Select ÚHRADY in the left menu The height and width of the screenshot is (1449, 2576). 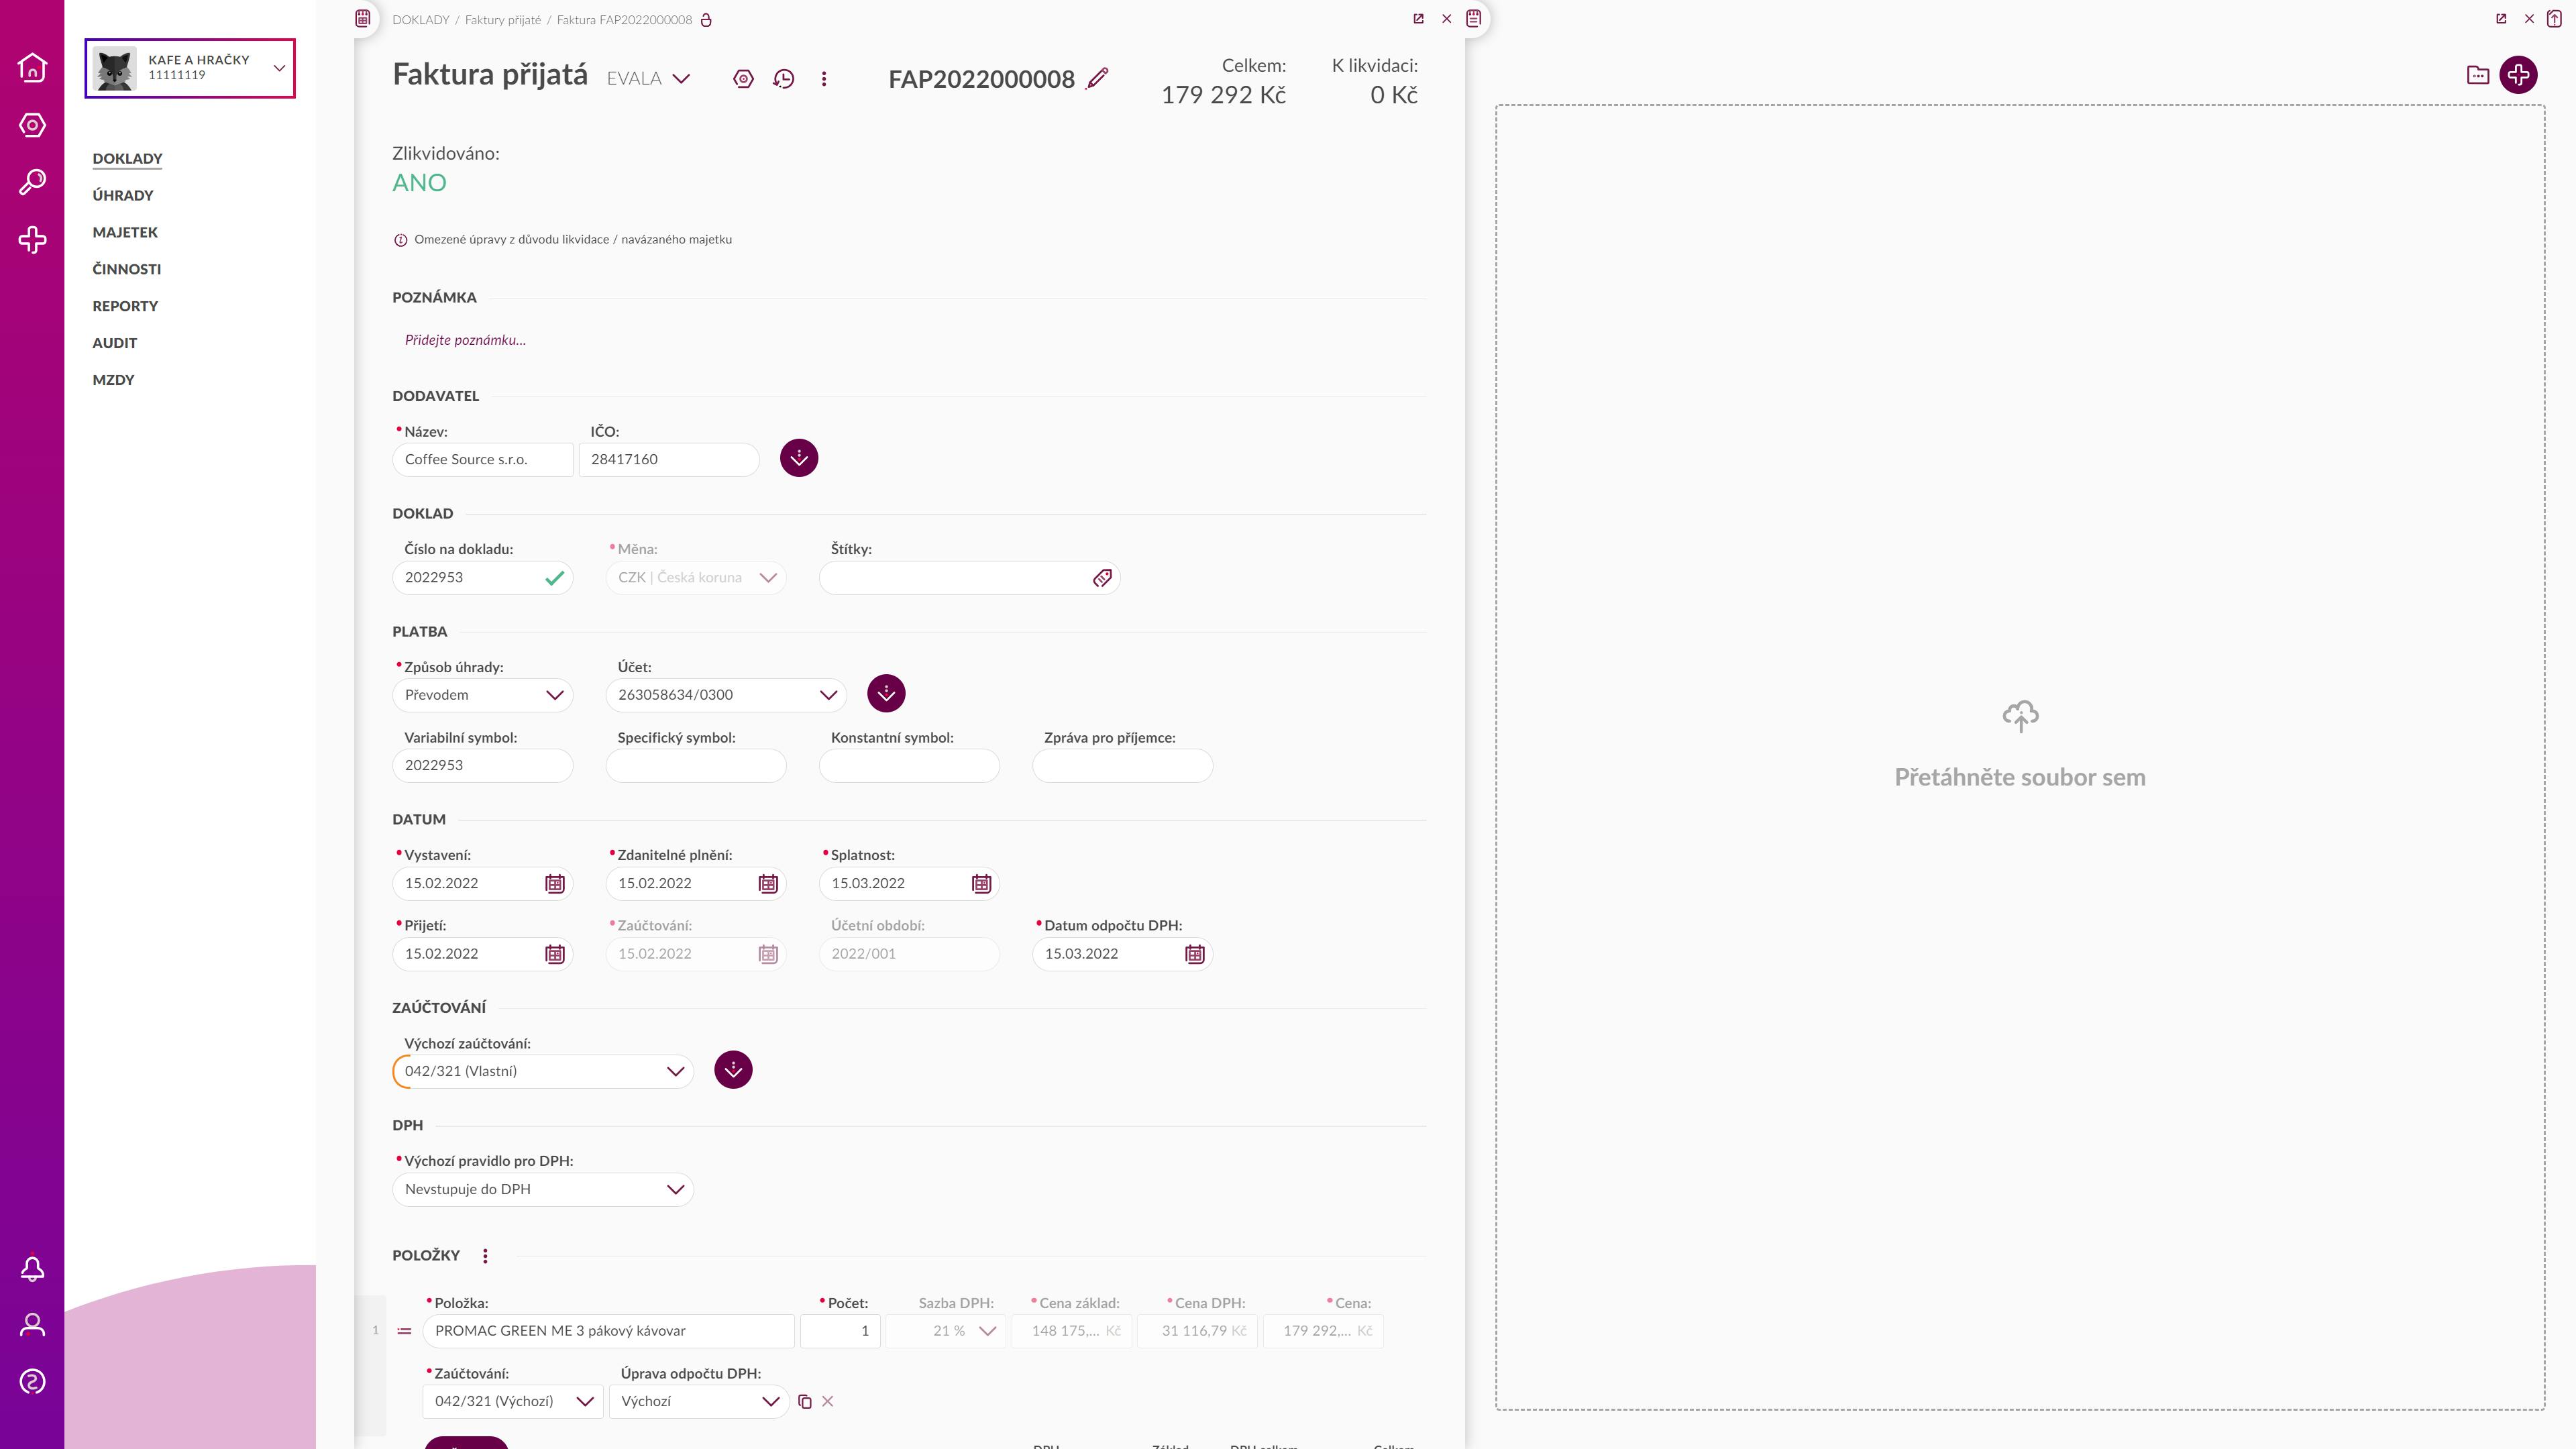(123, 196)
